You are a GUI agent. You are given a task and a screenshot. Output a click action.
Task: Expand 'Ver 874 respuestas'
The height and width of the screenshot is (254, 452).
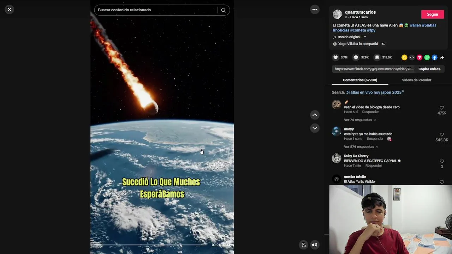click(361, 147)
